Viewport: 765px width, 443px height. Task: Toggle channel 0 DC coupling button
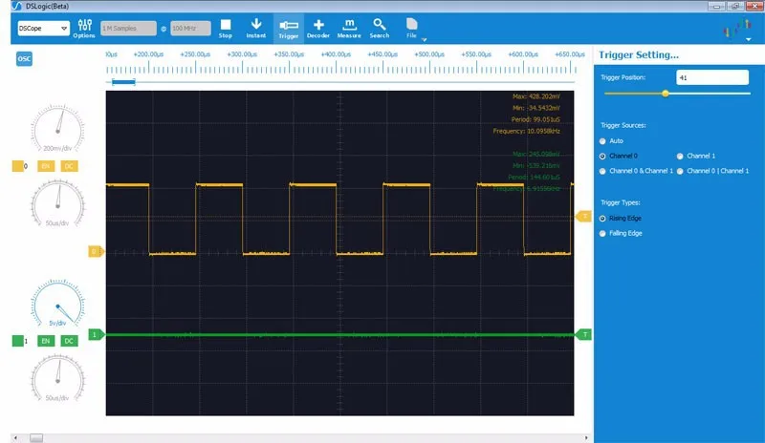(69, 166)
